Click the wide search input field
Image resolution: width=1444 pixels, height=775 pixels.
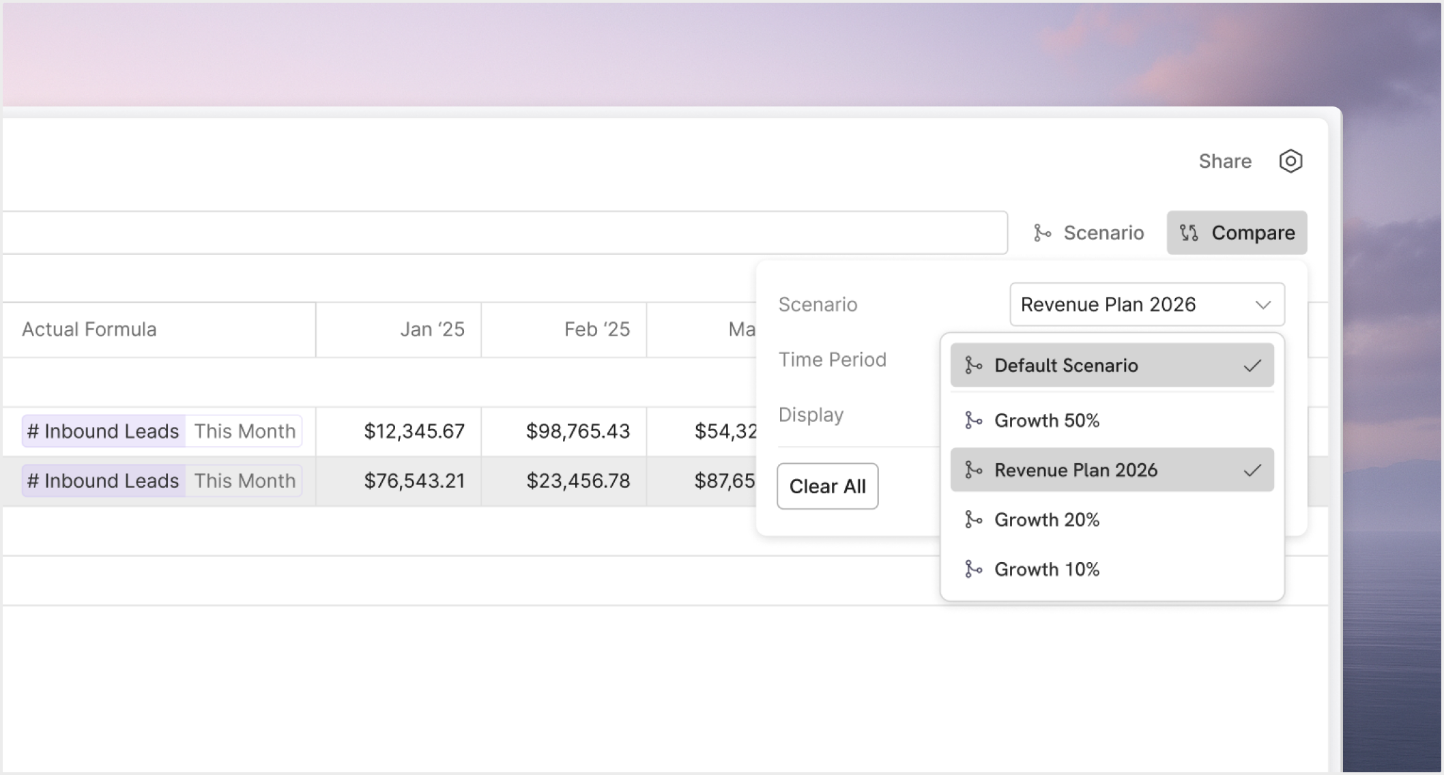(x=504, y=233)
